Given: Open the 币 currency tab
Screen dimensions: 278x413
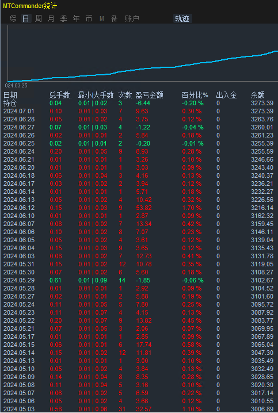Looking at the screenshot, I should click(89, 18).
